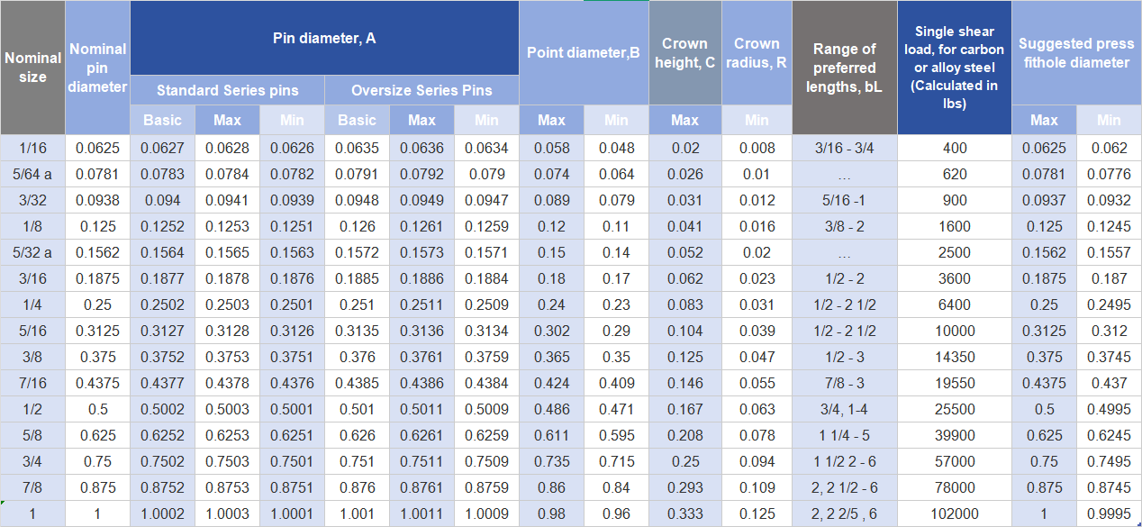Select the "Single shear load" header cell
This screenshot has height=527, width=1142.
point(954,68)
